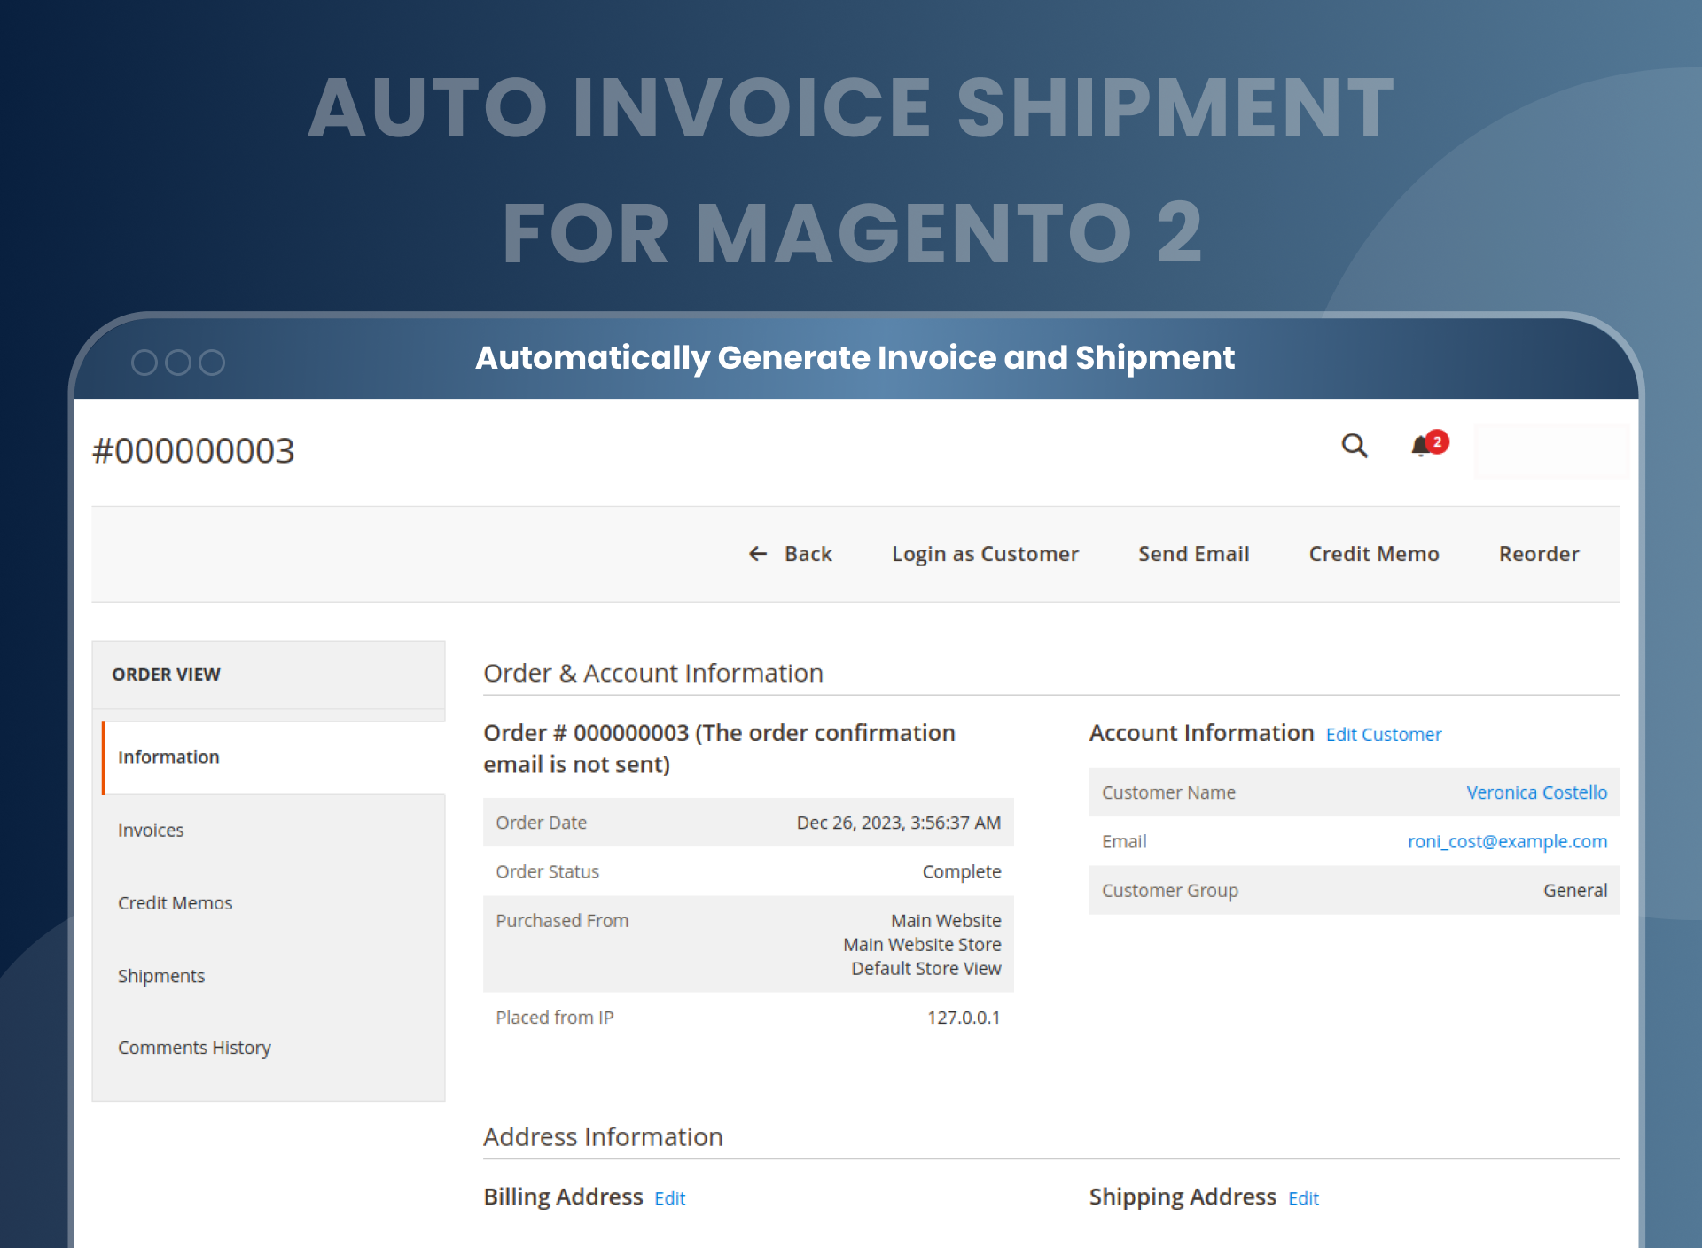Click the Send Email button

click(1193, 554)
